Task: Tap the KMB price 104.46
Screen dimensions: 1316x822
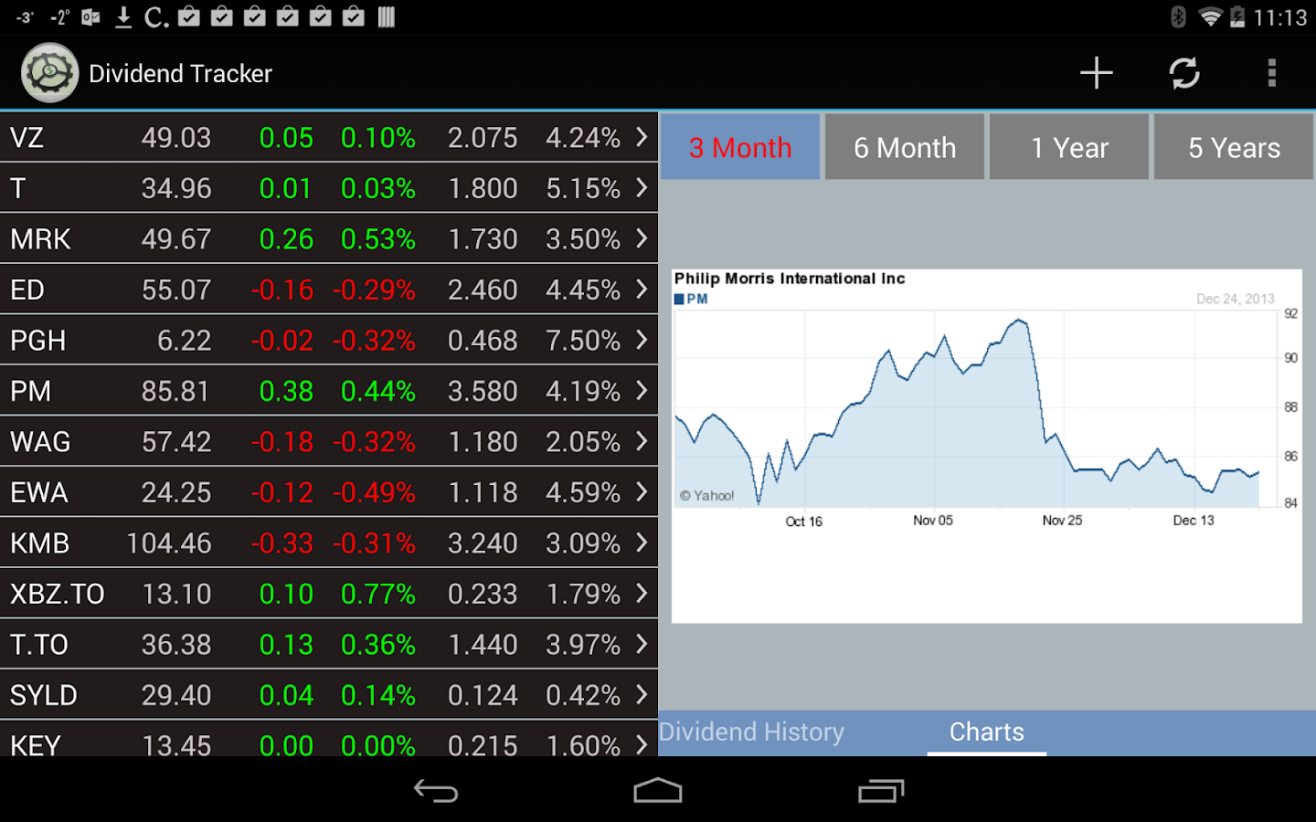Action: 169,543
